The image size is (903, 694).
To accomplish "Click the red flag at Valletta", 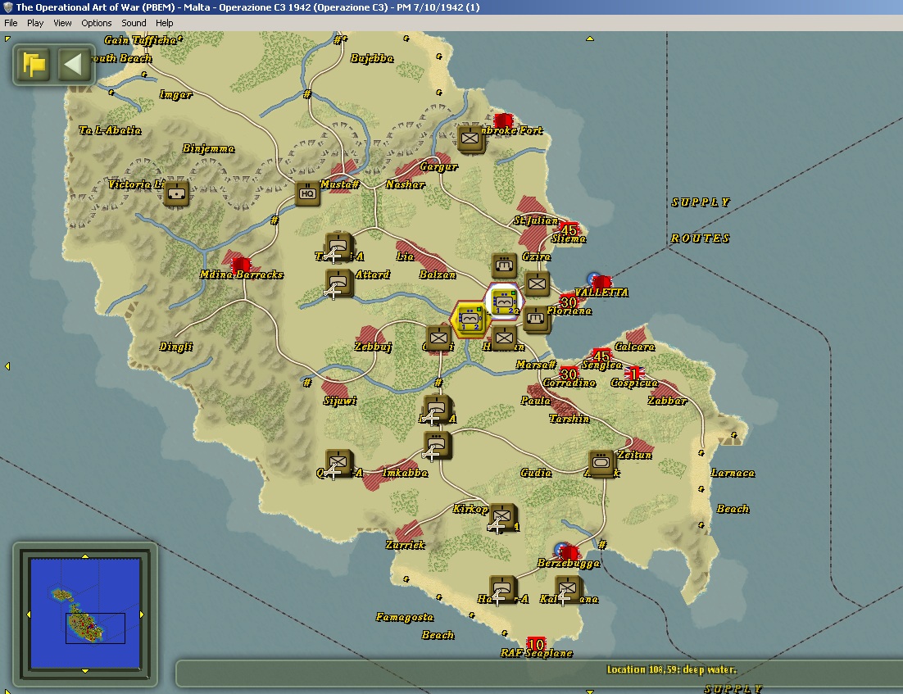I will 601,283.
